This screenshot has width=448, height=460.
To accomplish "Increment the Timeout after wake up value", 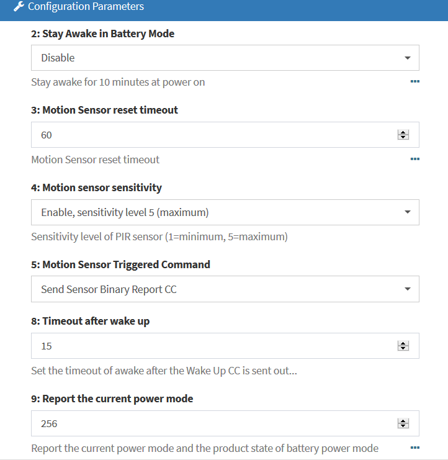I will pyautogui.click(x=403, y=343).
